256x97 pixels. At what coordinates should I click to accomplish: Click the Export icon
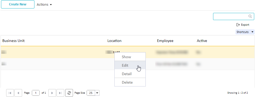(238, 25)
